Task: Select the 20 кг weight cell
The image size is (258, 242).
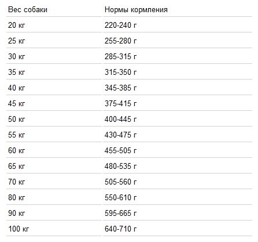Action: coord(17,25)
